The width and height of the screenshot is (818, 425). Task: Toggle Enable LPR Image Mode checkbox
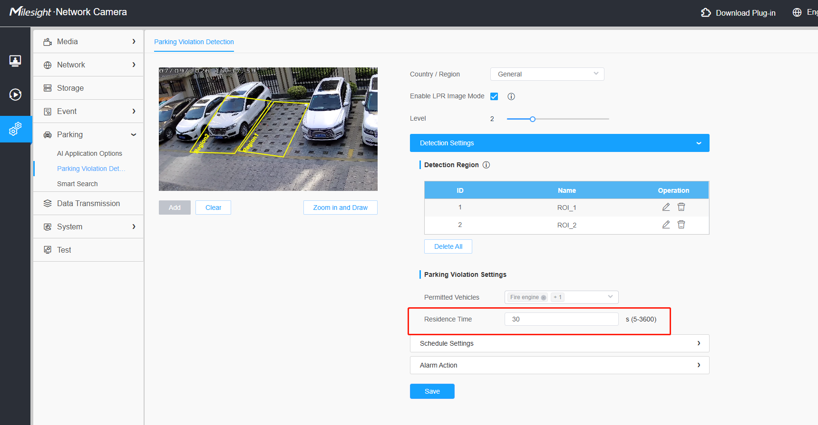[x=494, y=96]
